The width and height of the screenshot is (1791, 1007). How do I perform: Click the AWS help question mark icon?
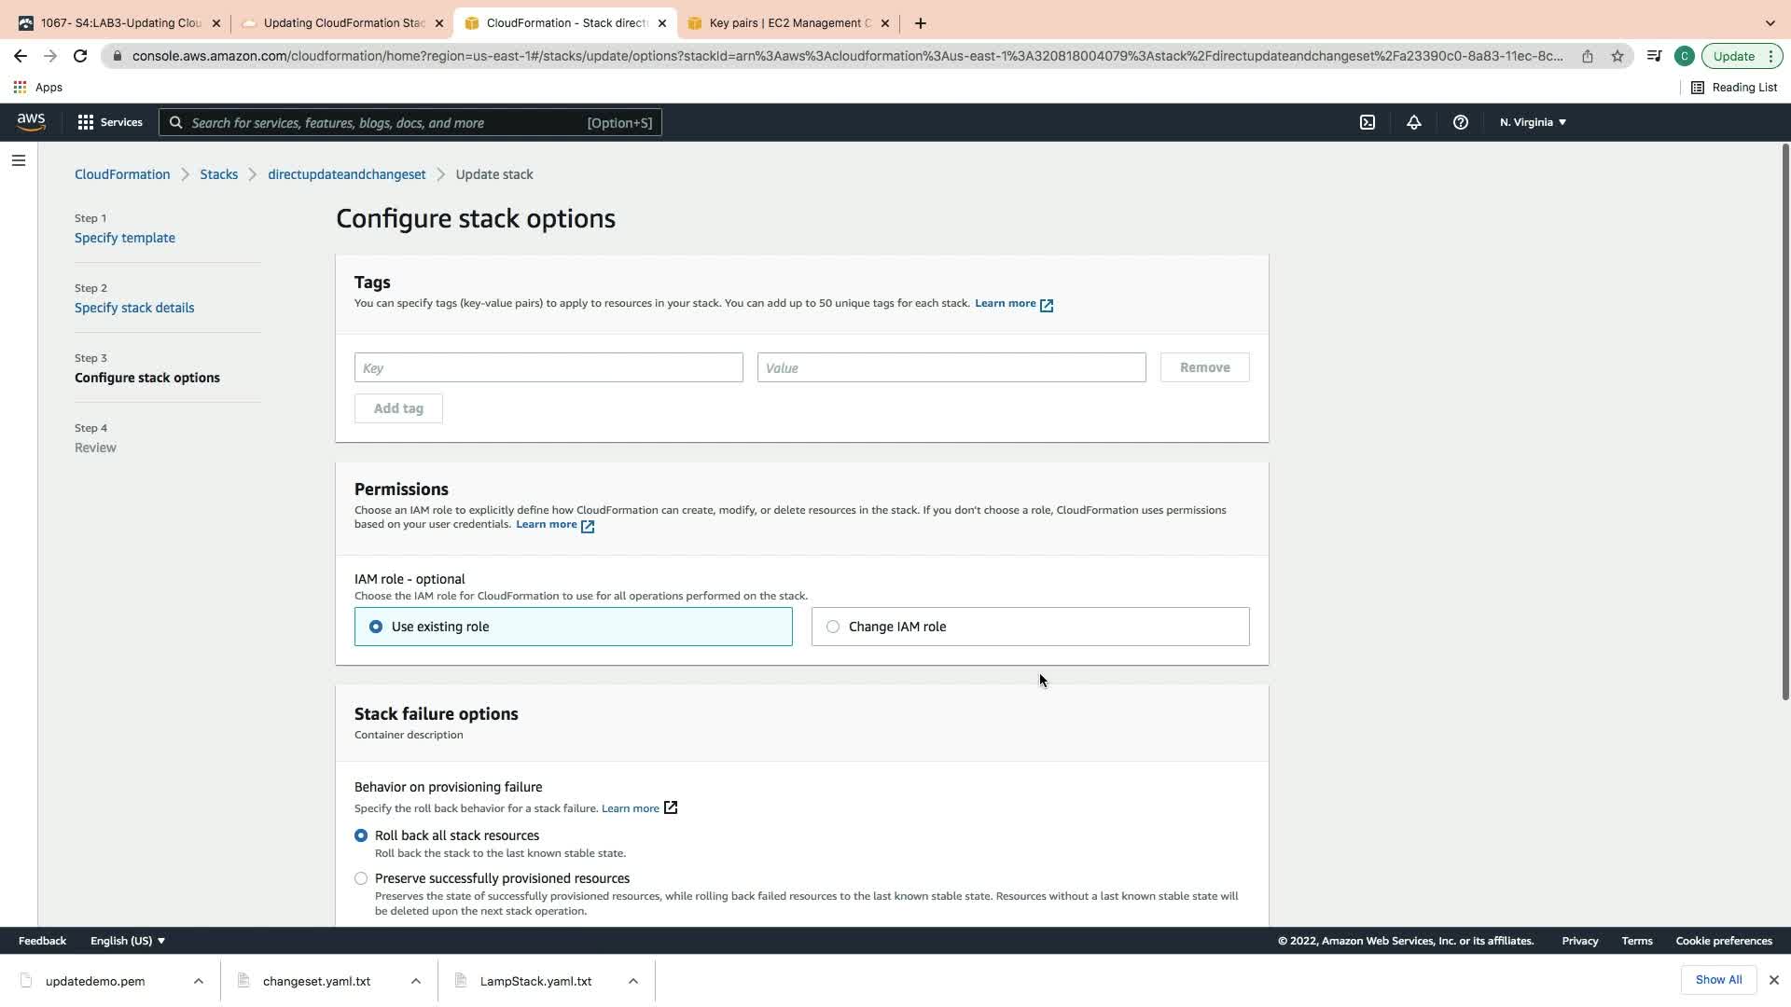[1460, 122]
